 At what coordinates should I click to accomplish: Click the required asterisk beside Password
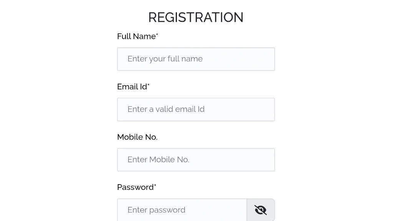tap(155, 185)
